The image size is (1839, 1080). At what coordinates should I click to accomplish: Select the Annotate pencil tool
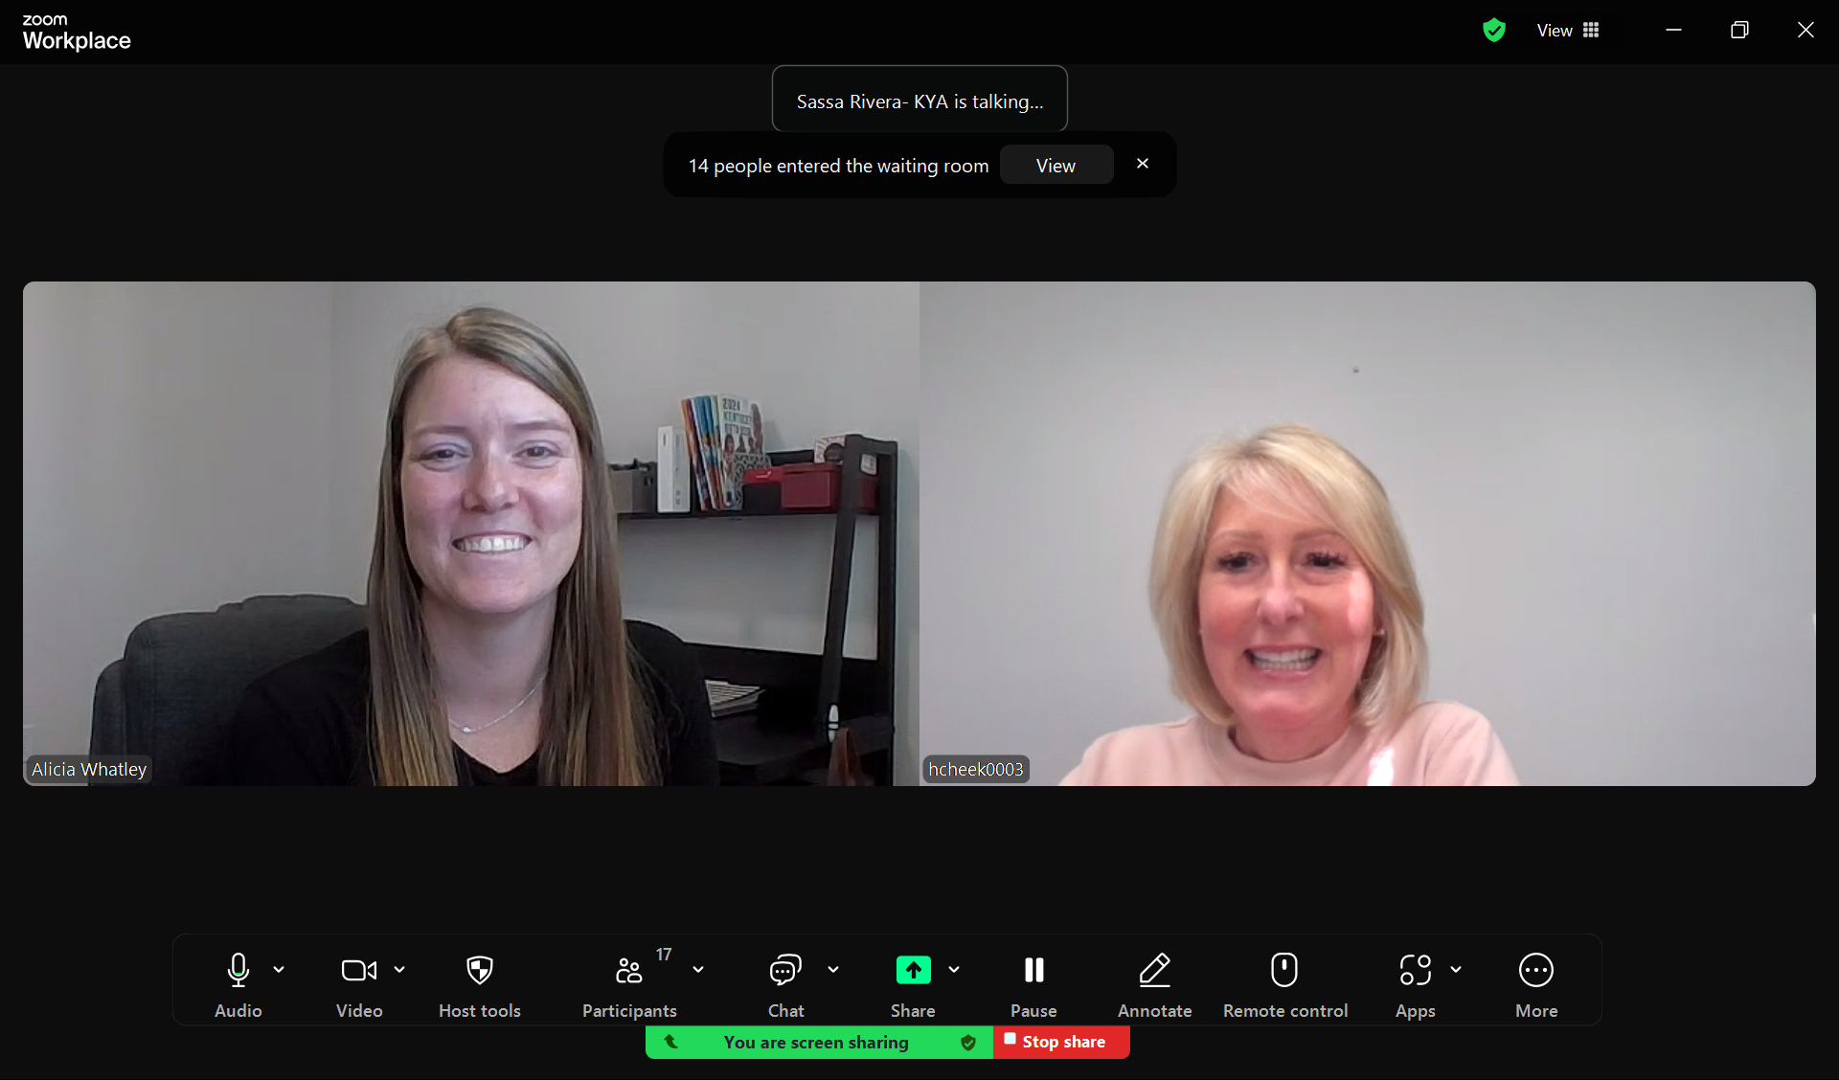(1154, 971)
